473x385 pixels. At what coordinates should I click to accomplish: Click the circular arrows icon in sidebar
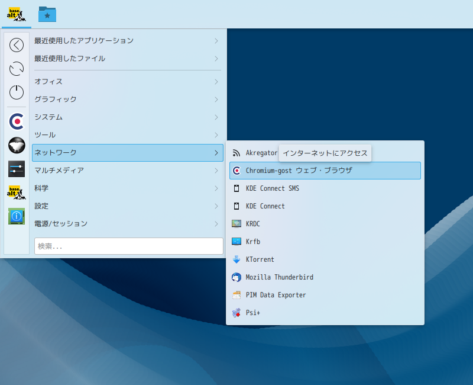tap(17, 69)
